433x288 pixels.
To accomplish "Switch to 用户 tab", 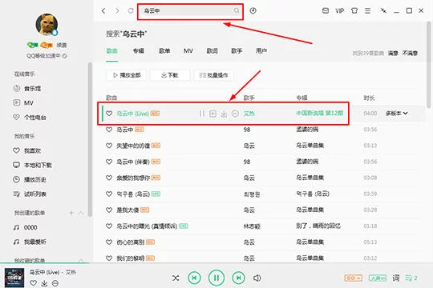I will pyautogui.click(x=261, y=50).
